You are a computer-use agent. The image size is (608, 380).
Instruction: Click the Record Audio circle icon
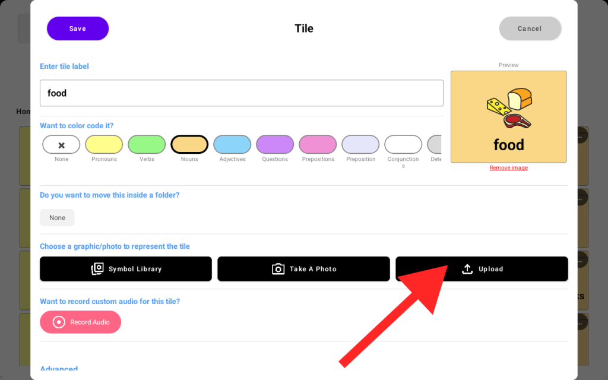click(59, 322)
